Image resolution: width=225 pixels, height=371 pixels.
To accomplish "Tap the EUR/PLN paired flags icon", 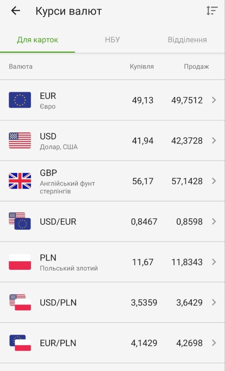I will point(20,343).
